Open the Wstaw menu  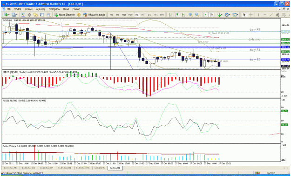point(28,9)
